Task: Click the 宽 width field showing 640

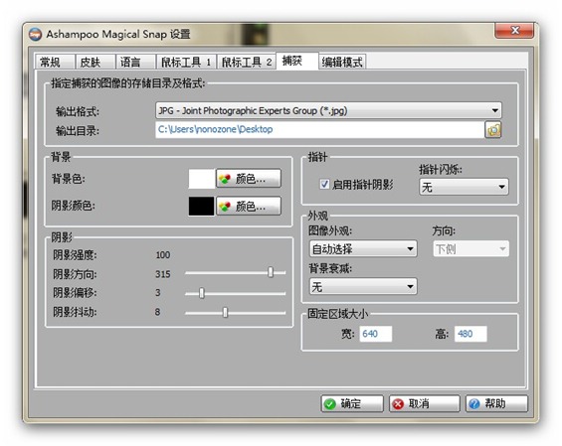Action: click(x=376, y=334)
